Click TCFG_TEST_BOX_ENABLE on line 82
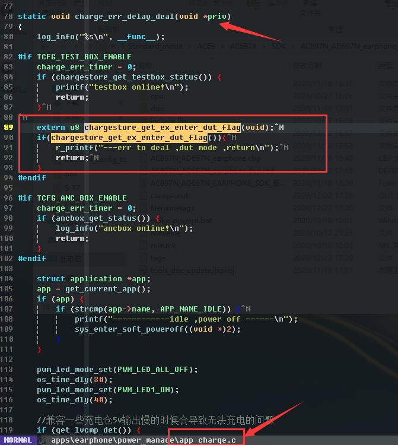The image size is (398, 445). [84, 57]
